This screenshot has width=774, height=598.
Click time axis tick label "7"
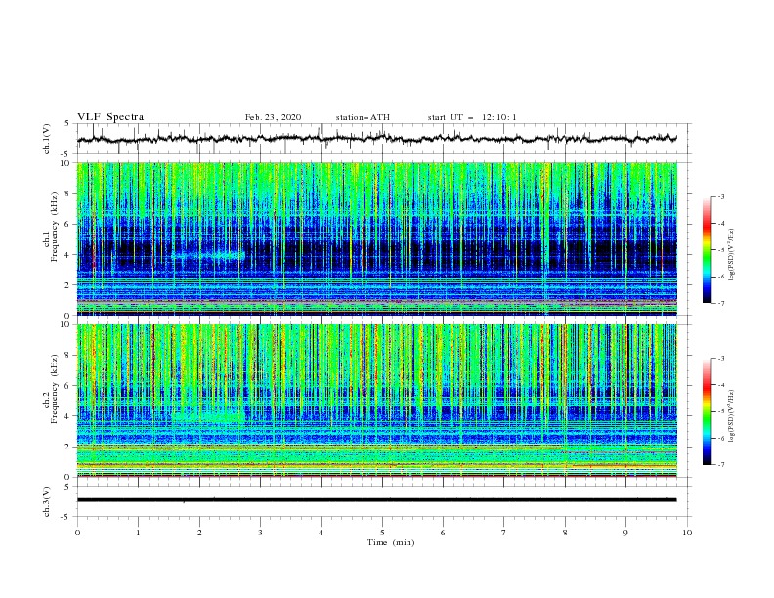[x=504, y=533]
